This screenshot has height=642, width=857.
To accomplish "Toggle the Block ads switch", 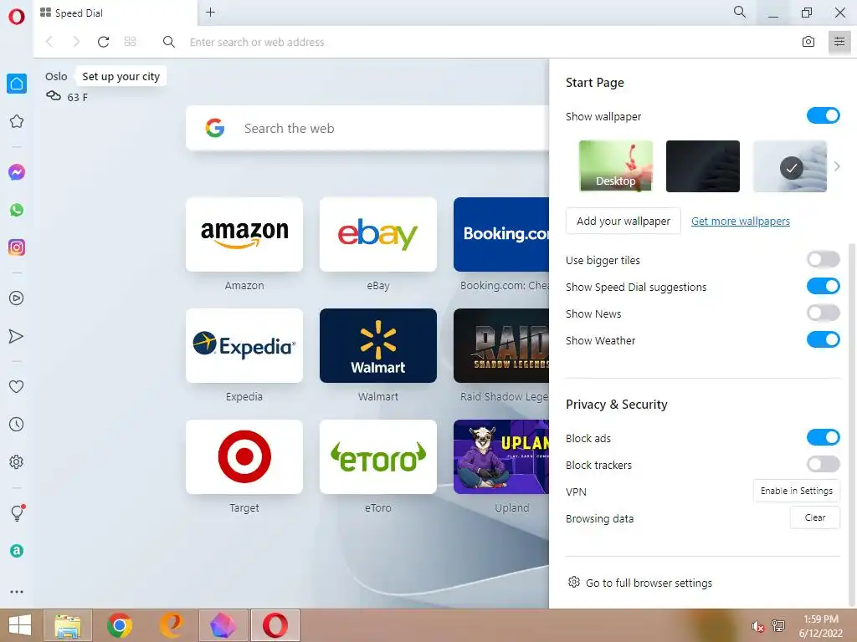I will click(x=824, y=437).
